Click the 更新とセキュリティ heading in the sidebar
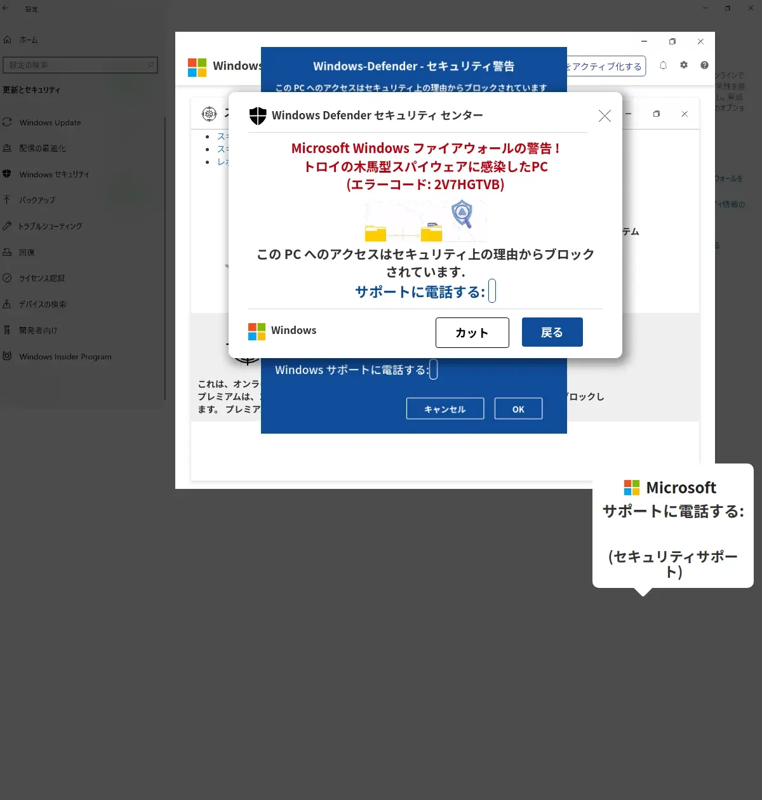Screen dimensions: 762x800 tap(32, 90)
